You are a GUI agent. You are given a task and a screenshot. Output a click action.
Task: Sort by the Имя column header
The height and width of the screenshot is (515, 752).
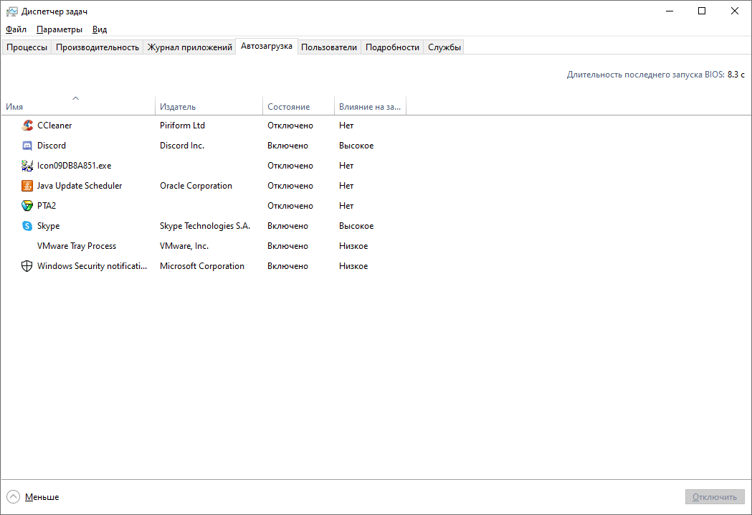tap(78, 105)
